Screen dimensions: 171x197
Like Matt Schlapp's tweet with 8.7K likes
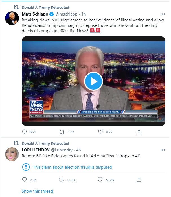tap(100, 132)
